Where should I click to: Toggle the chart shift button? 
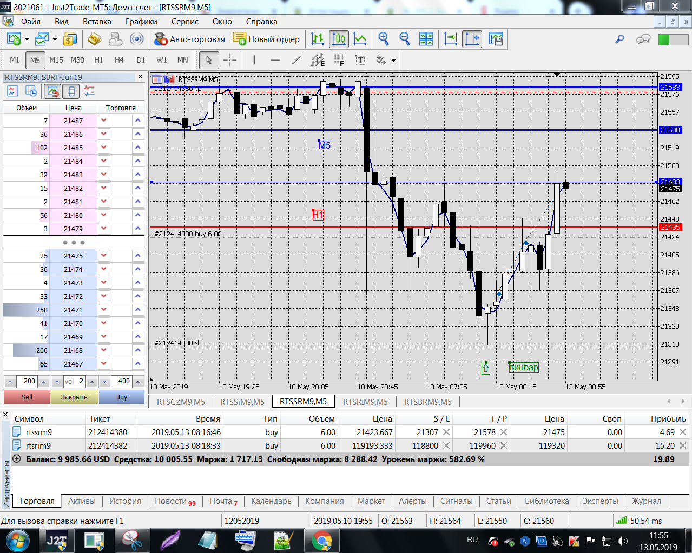point(472,39)
